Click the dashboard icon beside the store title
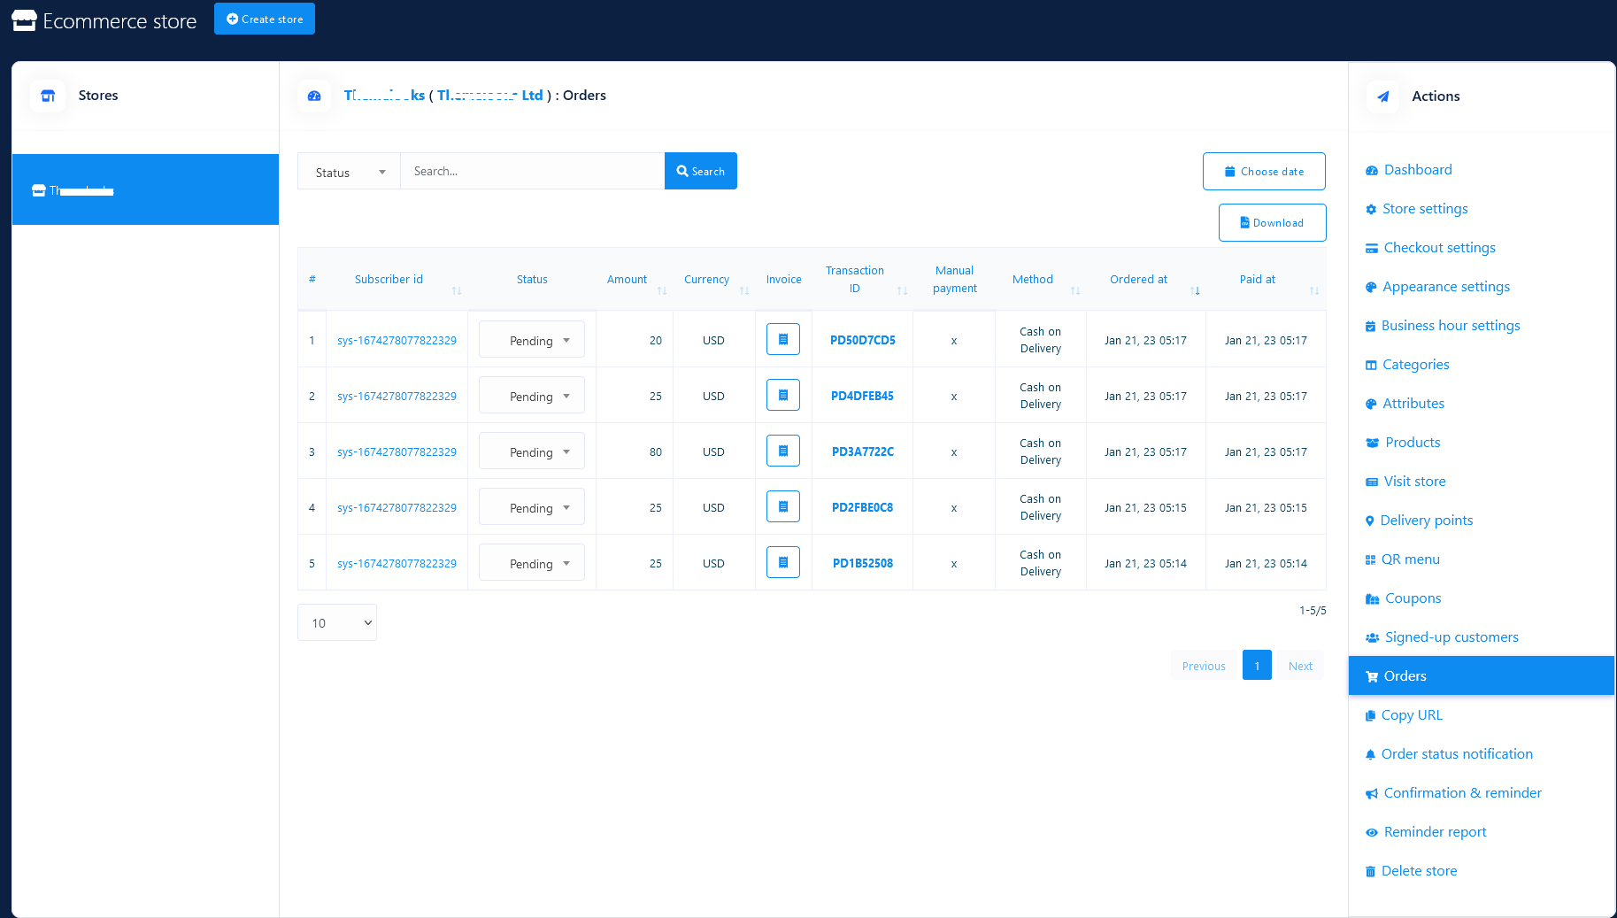 314,96
